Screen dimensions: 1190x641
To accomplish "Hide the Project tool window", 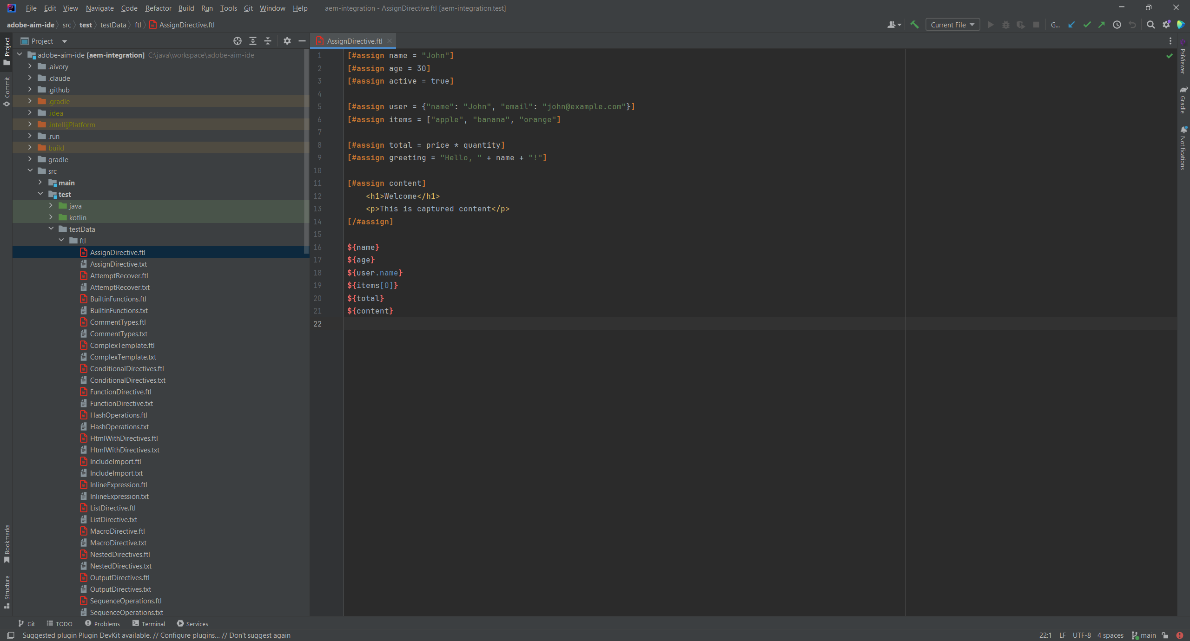I will (x=302, y=41).
